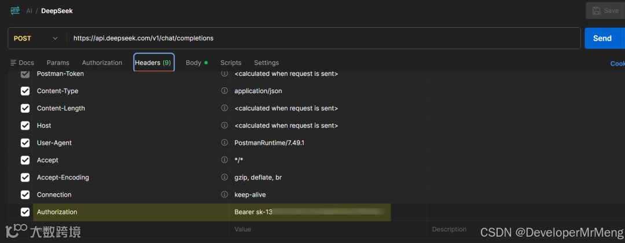The image size is (625, 243).
Task: Click the Cookies link
Action: tap(617, 64)
